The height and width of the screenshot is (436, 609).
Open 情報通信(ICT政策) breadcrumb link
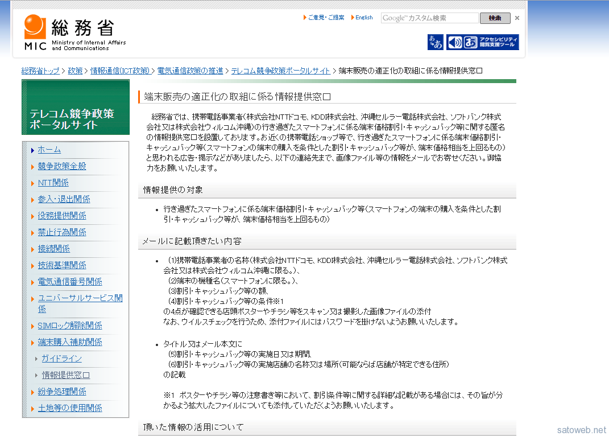coord(120,71)
